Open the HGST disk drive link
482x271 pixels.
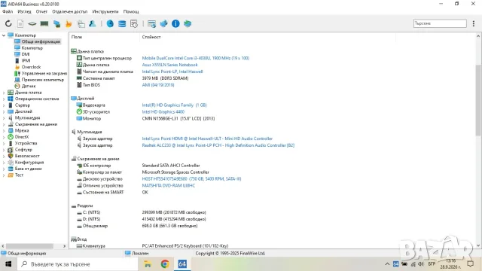(191, 179)
